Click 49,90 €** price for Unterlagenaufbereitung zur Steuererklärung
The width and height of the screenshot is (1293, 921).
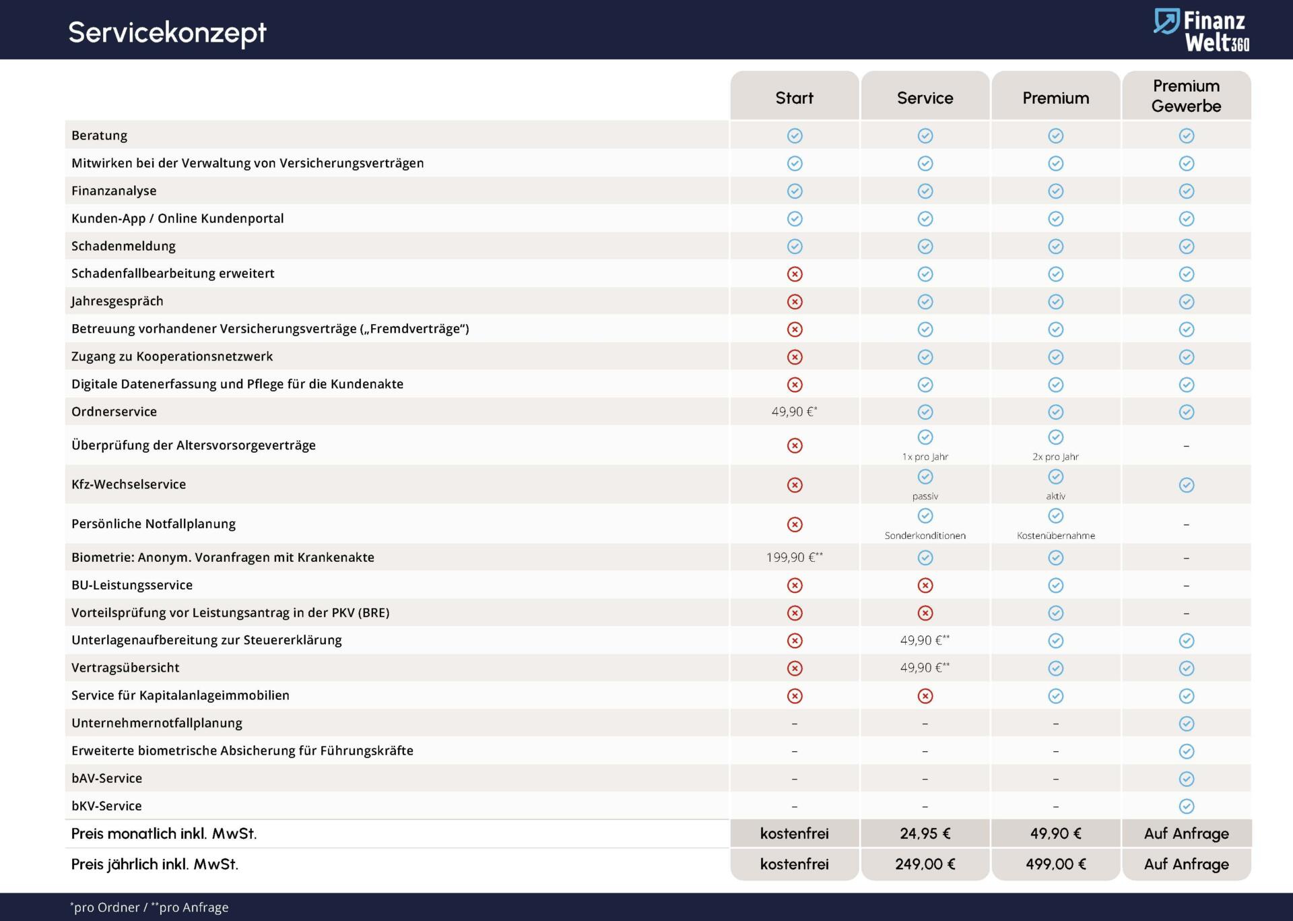point(925,640)
